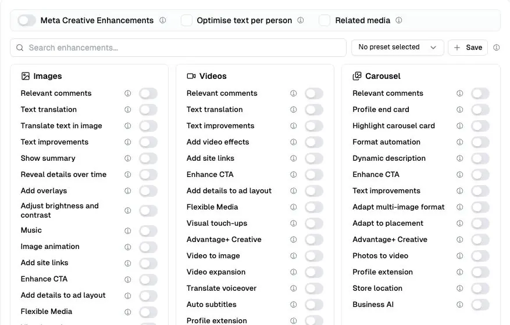Open info for Store location
This screenshot has width=510, height=325.
coord(459,288)
